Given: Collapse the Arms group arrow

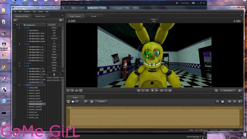Looking at the screenshot, I should tap(20, 44).
